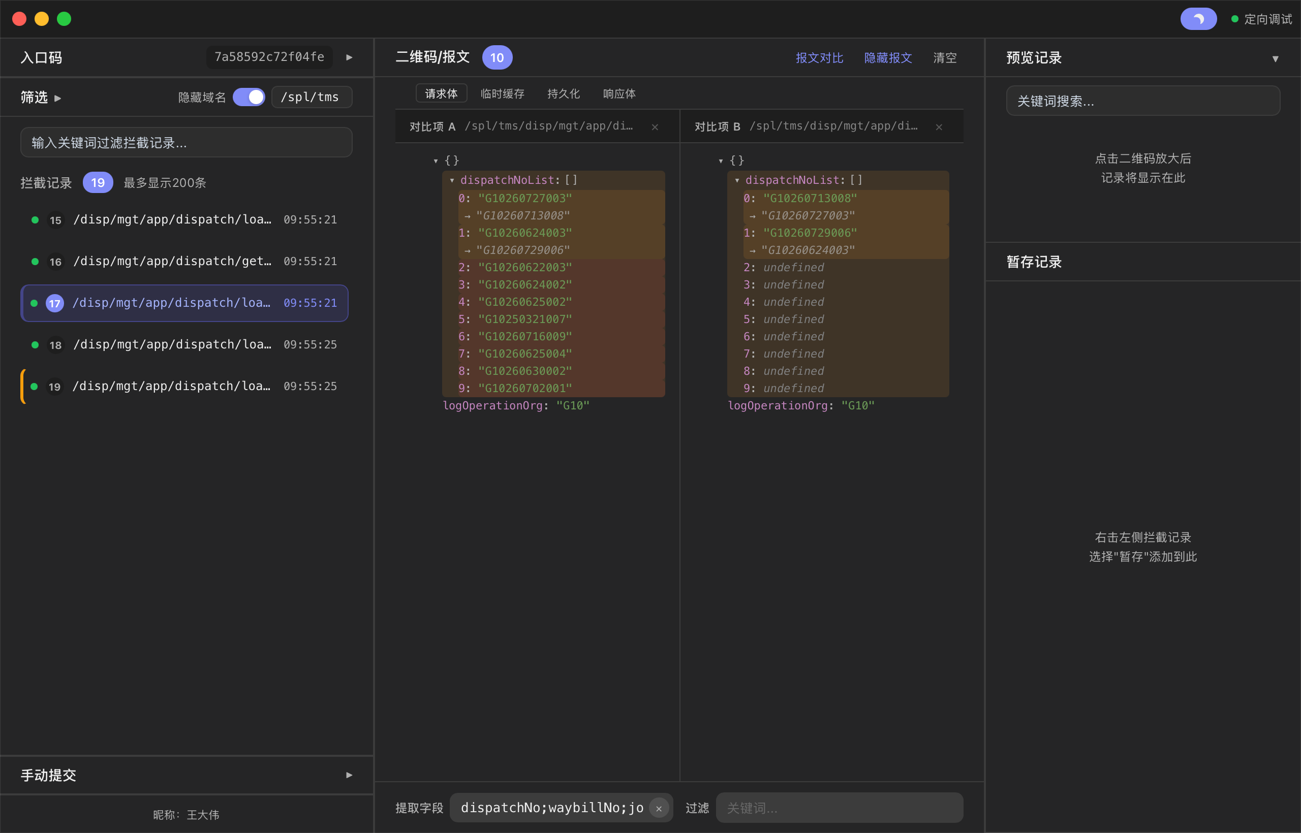Screen dimensions: 1301x833
Task: Close comparison item A
Action: tap(655, 126)
